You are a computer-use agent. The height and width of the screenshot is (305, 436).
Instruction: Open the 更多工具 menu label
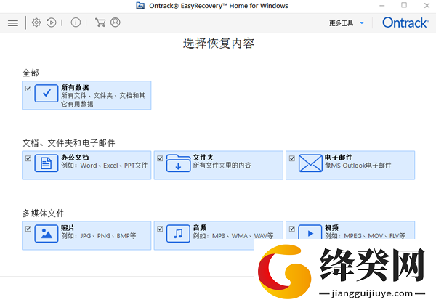tap(342, 23)
